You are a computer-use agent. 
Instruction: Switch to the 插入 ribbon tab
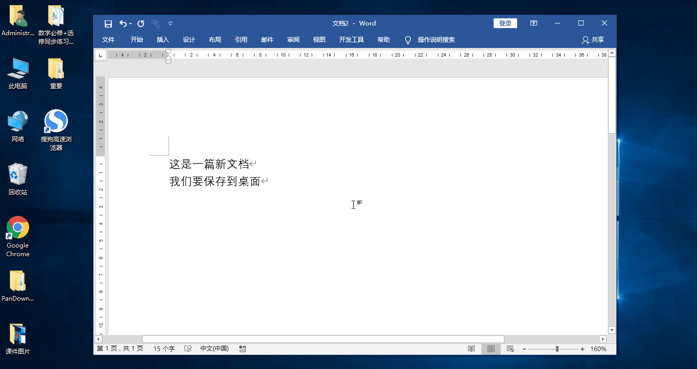pos(162,40)
